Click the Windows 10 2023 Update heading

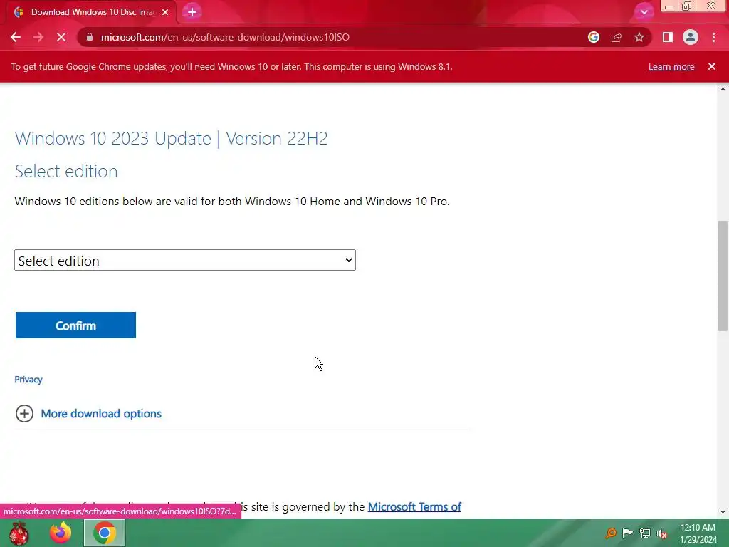pos(171,139)
